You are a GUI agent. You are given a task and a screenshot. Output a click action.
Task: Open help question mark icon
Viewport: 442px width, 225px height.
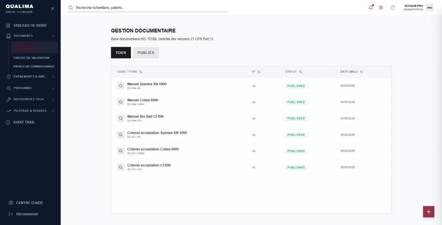(x=393, y=8)
